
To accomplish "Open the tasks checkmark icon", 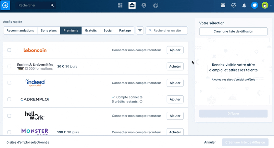I will tap(234, 5).
